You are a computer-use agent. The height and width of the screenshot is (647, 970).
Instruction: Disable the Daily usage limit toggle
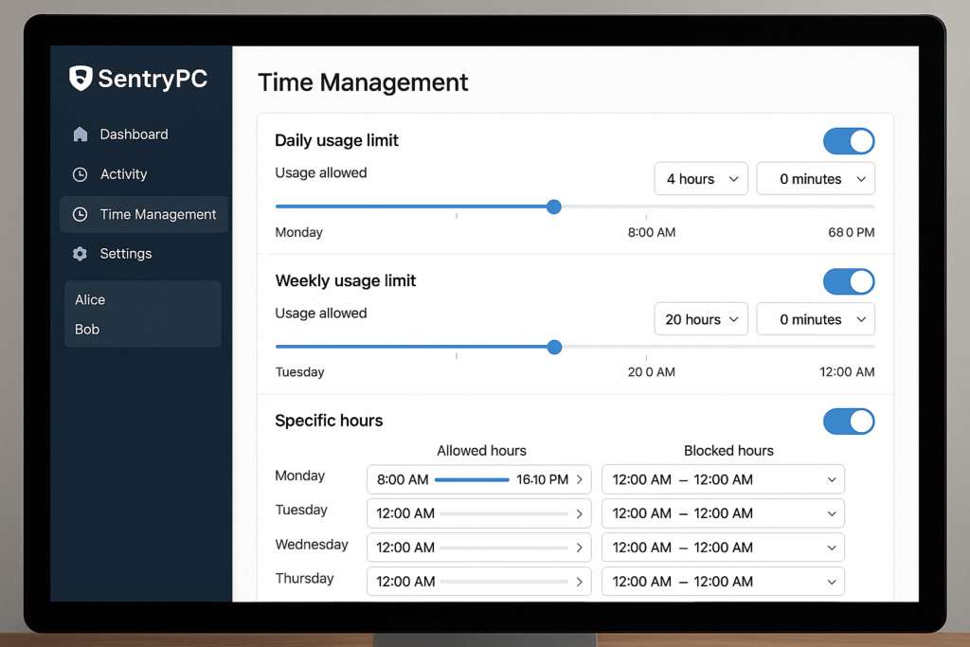pyautogui.click(x=848, y=141)
